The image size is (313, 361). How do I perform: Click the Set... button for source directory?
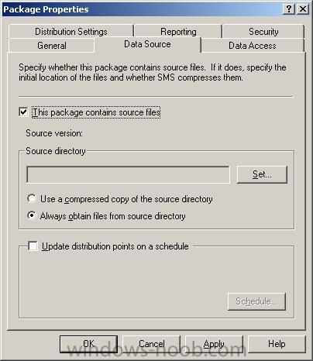point(262,175)
